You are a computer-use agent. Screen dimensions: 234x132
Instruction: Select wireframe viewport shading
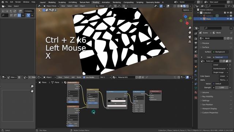tap(178, 6)
